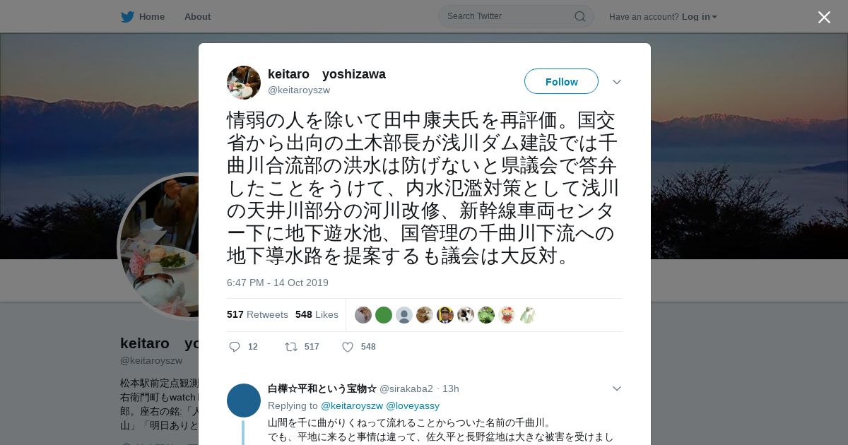
Task: Click the heart like icon
Action: coord(348,347)
